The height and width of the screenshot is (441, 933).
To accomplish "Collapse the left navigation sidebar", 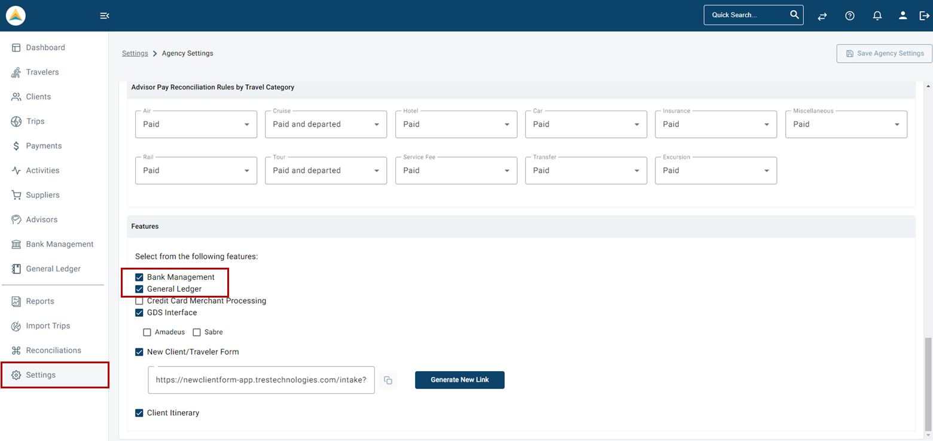I will click(x=104, y=15).
